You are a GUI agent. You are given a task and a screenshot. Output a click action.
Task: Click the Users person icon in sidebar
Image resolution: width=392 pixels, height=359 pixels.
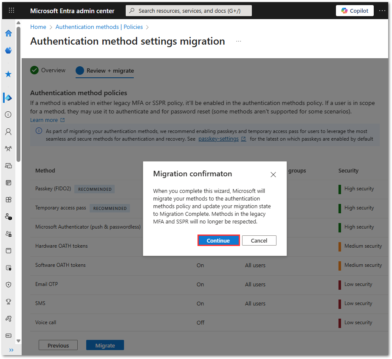8,132
